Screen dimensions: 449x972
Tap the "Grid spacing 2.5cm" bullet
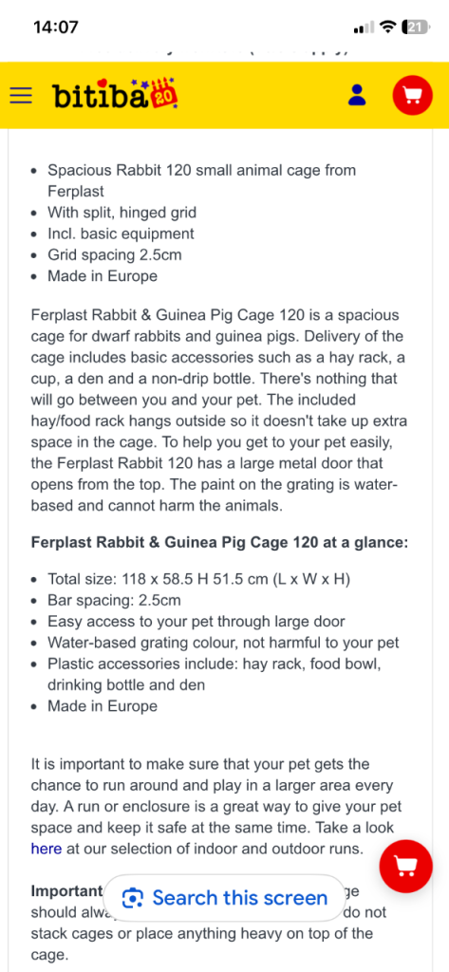(115, 254)
